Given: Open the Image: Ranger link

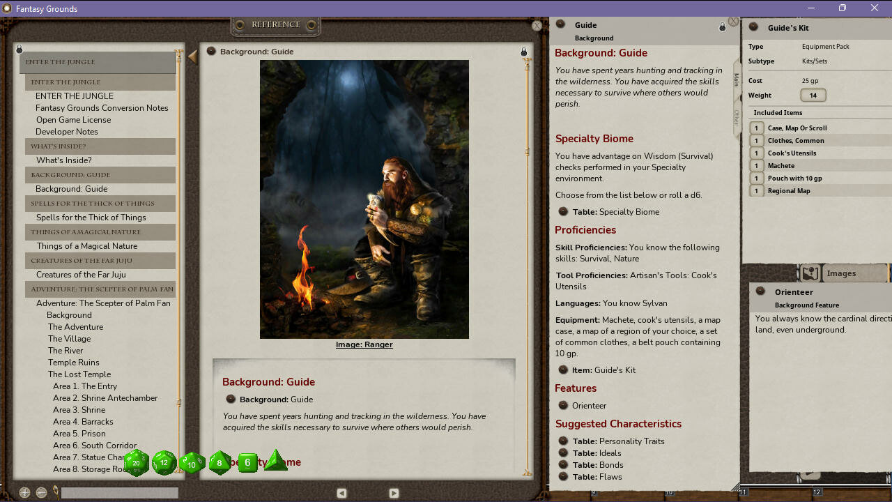Looking at the screenshot, I should [364, 344].
